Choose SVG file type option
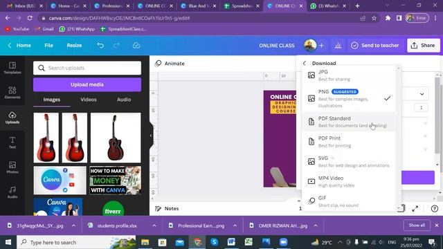 [349, 161]
